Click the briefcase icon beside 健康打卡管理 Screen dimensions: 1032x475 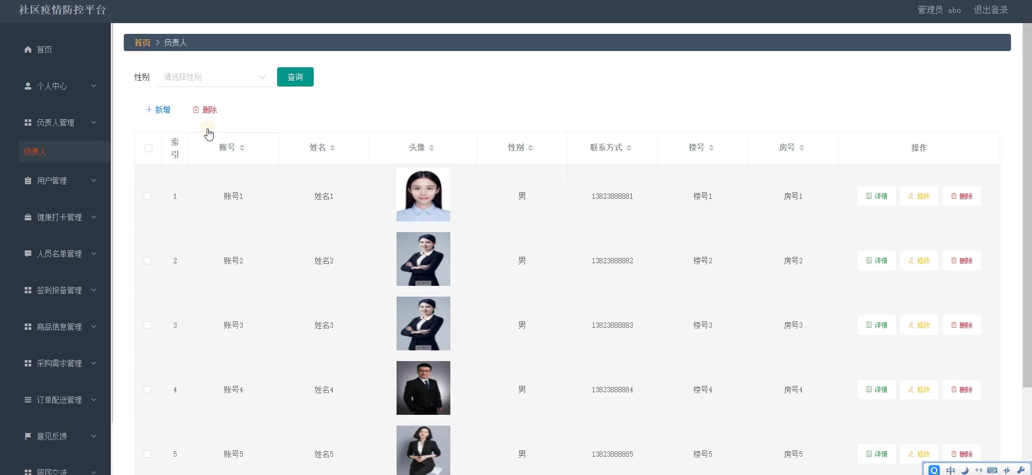(x=28, y=217)
